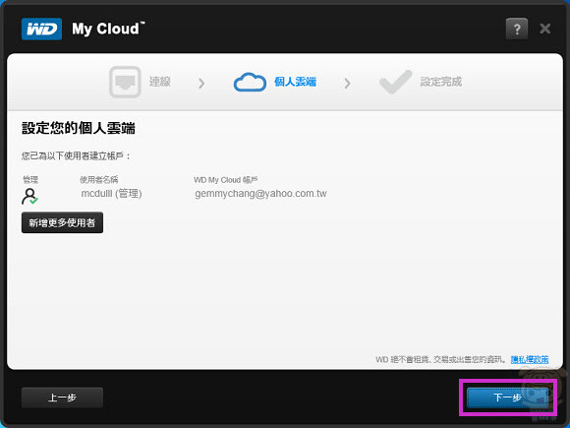The height and width of the screenshot is (428, 570).
Task: Click the 設定您的個人雲端 heading
Action: click(x=79, y=128)
